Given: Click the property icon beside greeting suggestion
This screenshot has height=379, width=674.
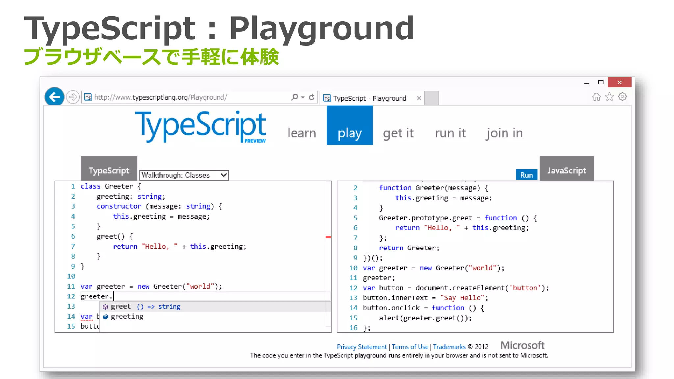Looking at the screenshot, I should [105, 317].
